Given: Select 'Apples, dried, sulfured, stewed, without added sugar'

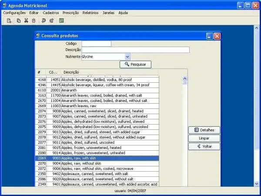Looking at the screenshot, I should click(x=97, y=137).
